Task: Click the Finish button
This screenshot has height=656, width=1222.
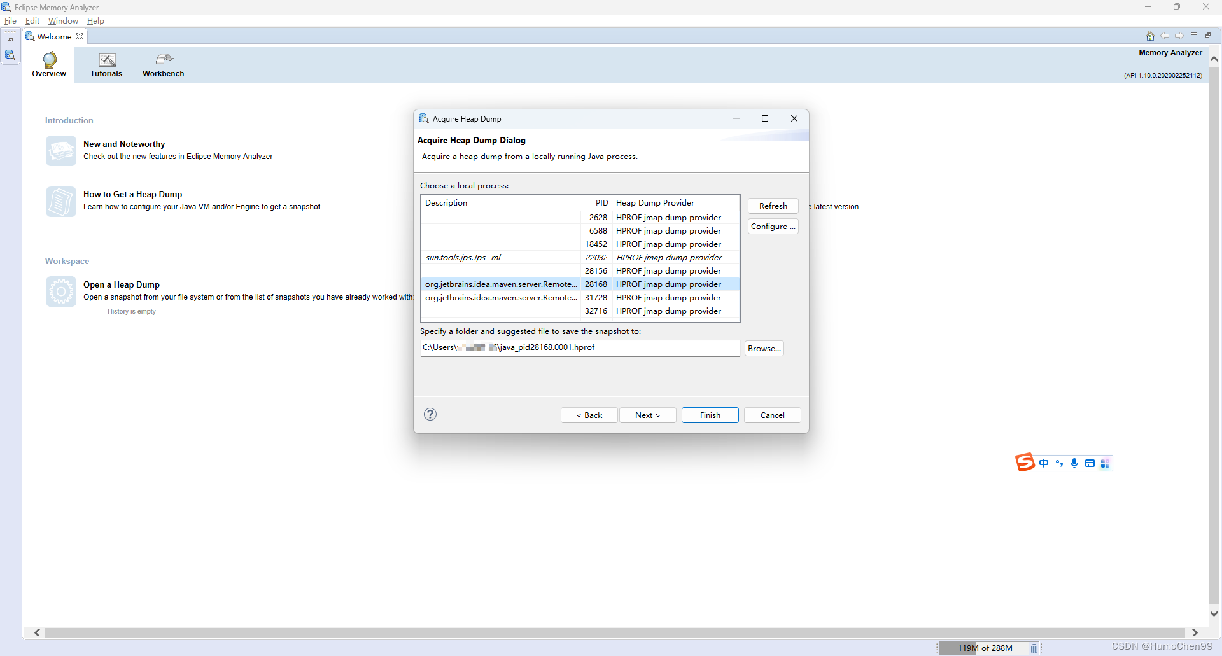Action: [710, 415]
